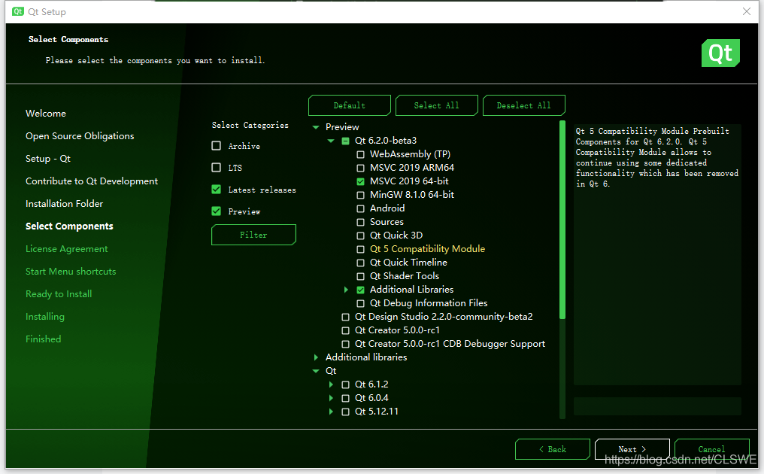Check Qt Debug Information Files box
The image size is (764, 474).
click(360, 304)
